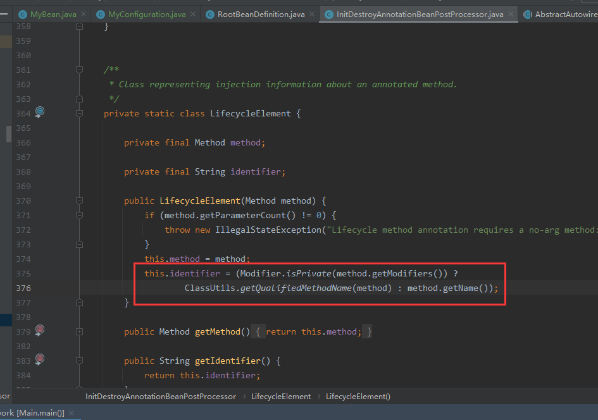Click class icon on RootBeanDefinition.java tab
The width and height of the screenshot is (598, 420).
coord(209,15)
